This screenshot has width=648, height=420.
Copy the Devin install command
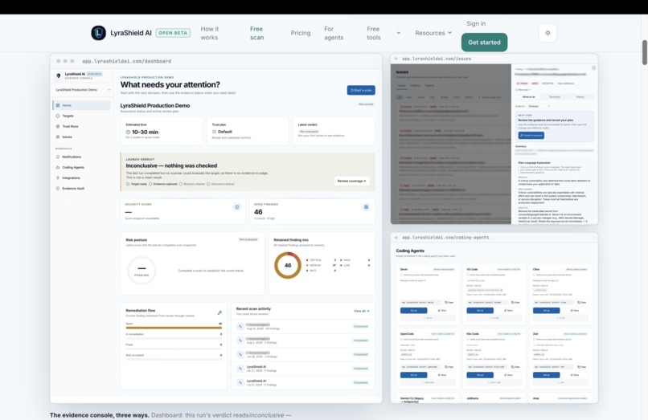449,302
